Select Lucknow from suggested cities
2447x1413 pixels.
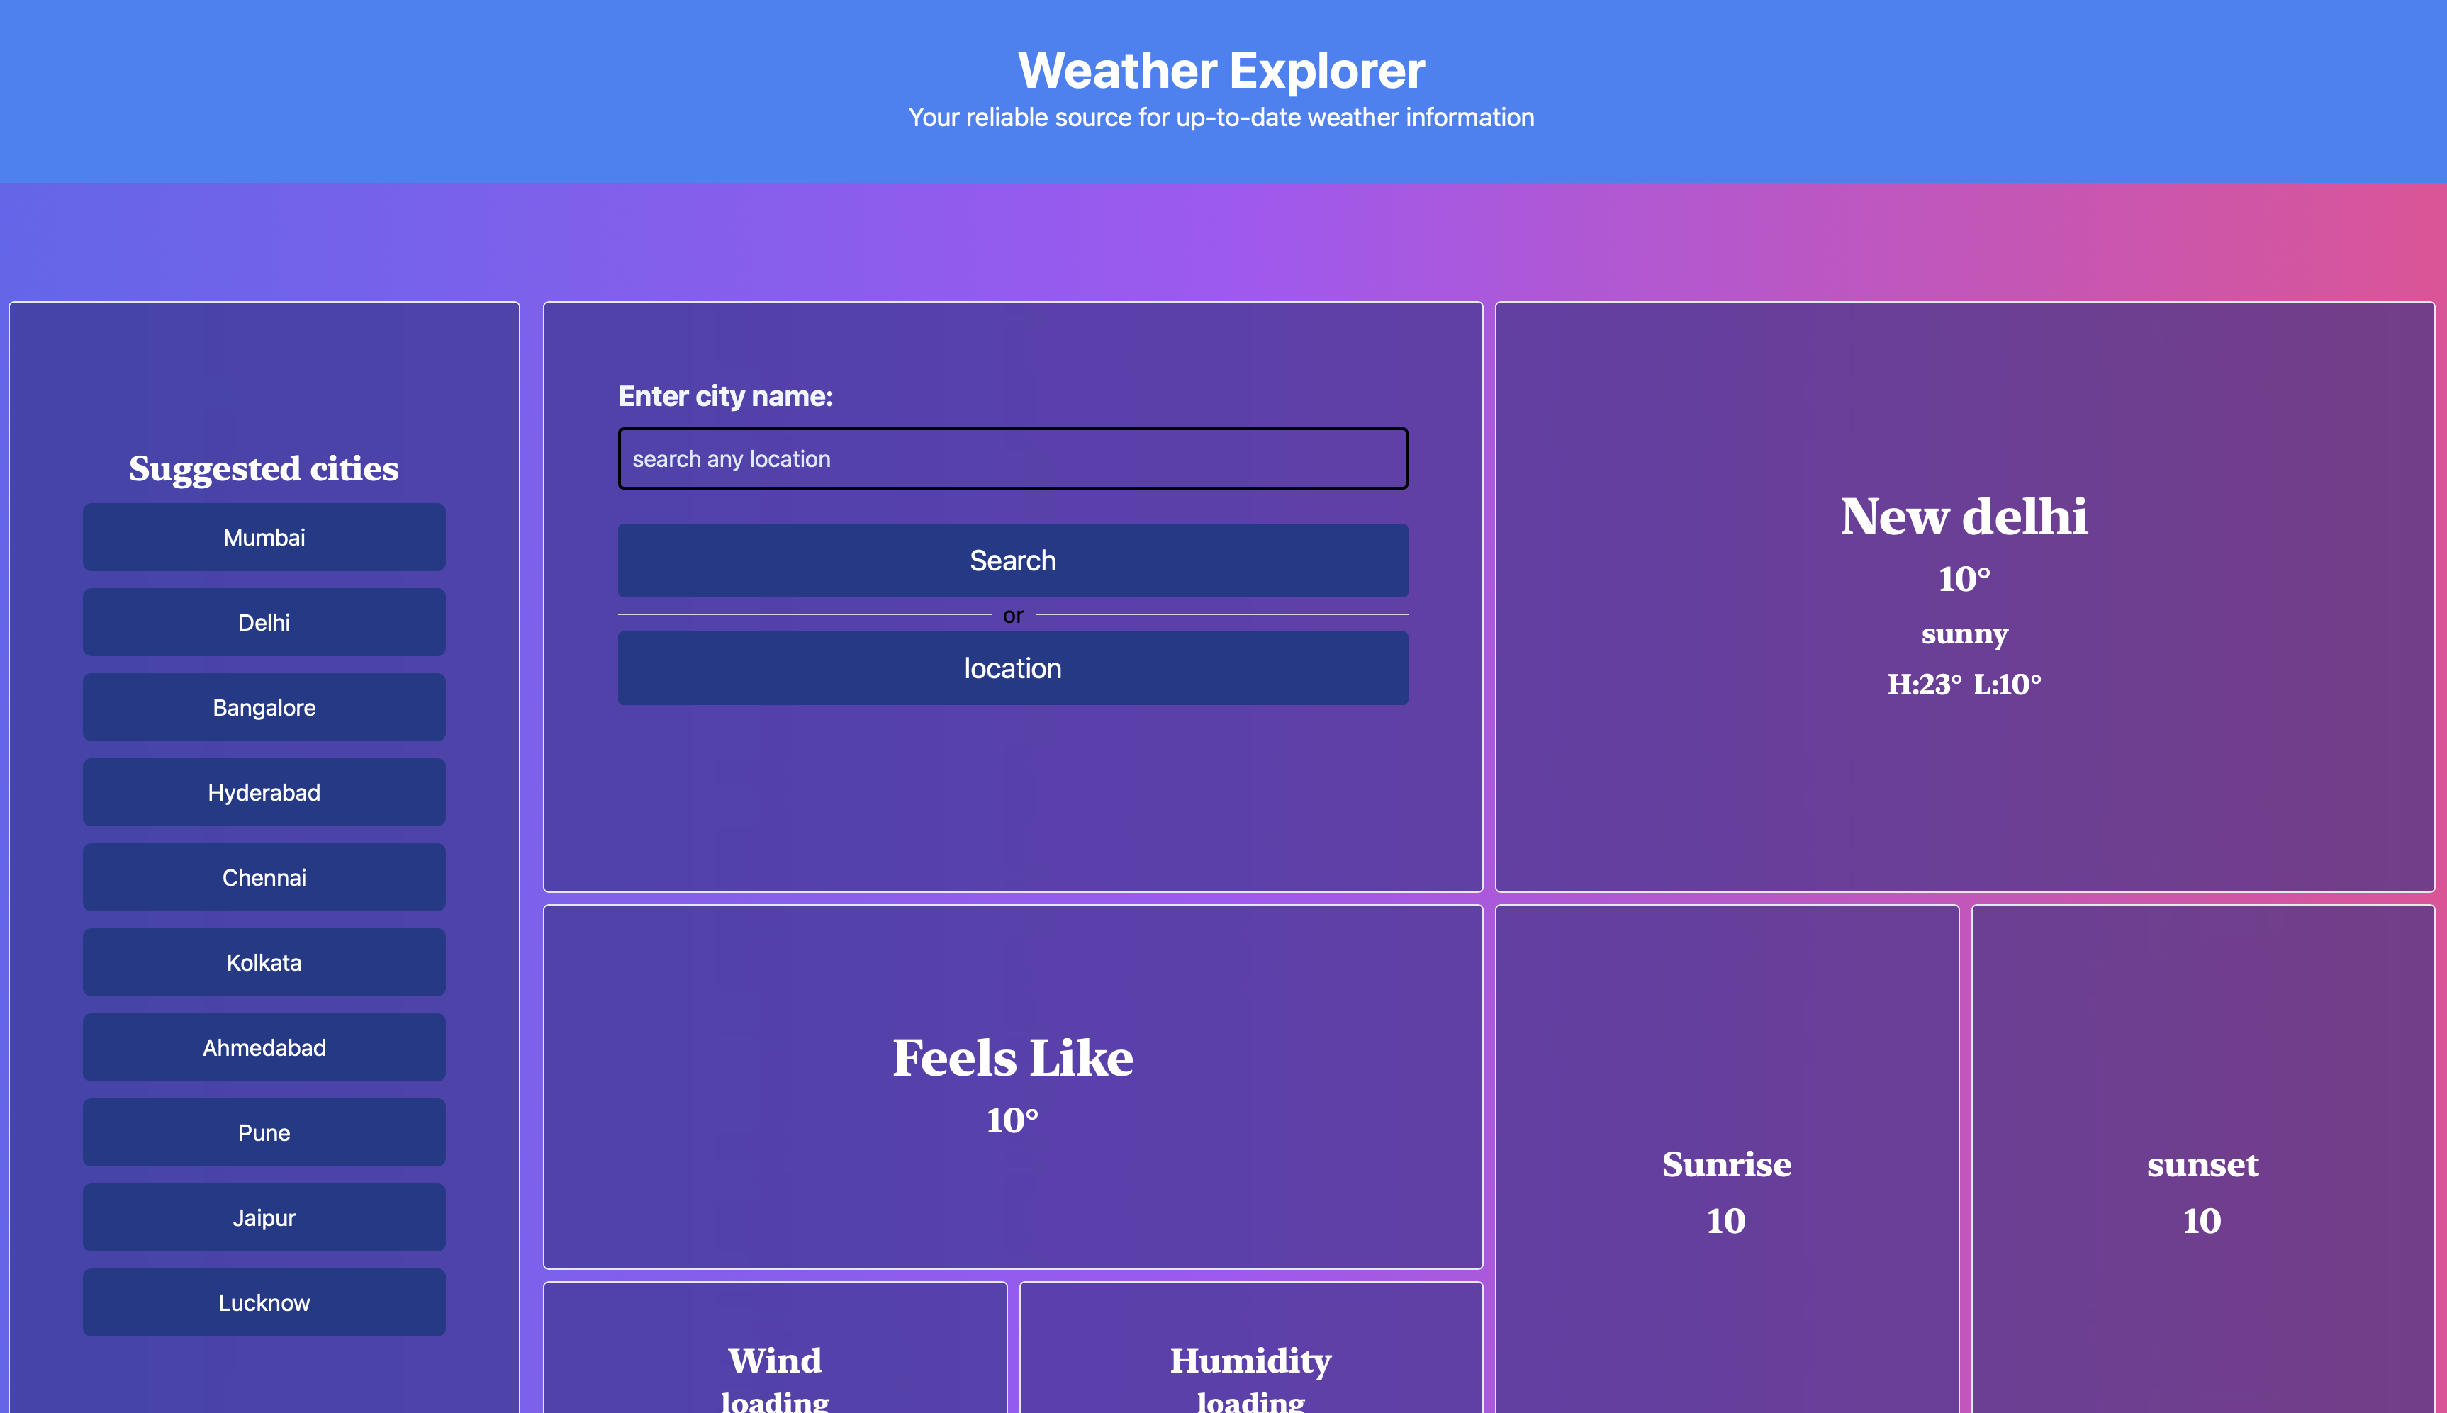(x=262, y=1302)
